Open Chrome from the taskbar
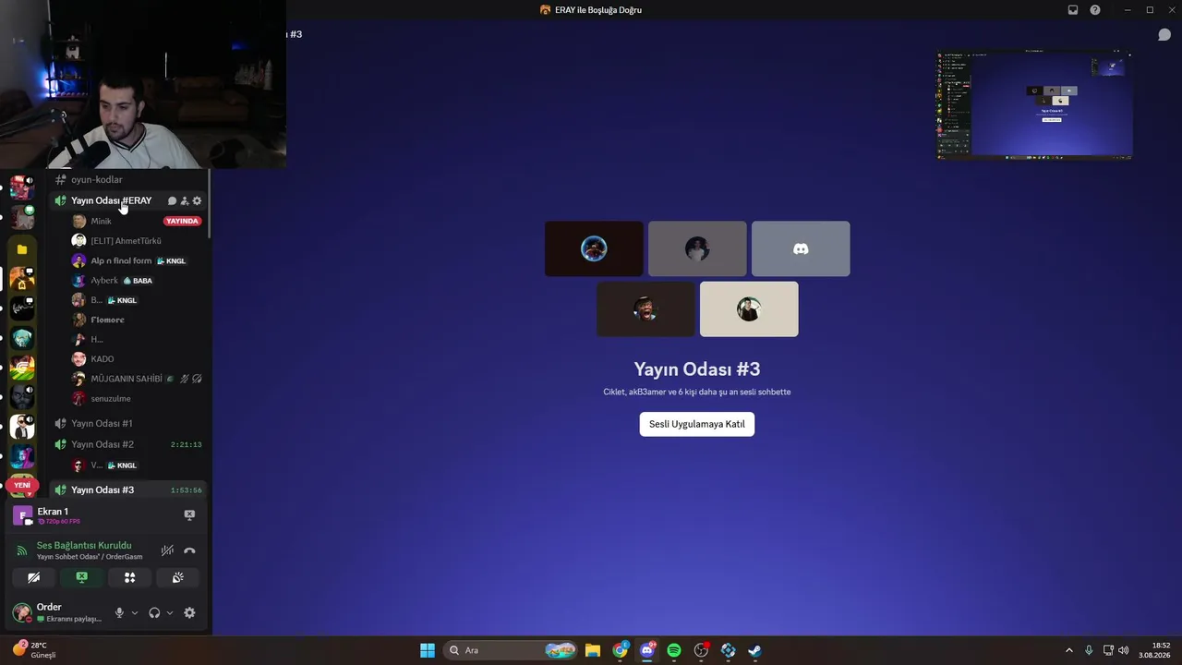This screenshot has height=665, width=1182. (x=620, y=650)
